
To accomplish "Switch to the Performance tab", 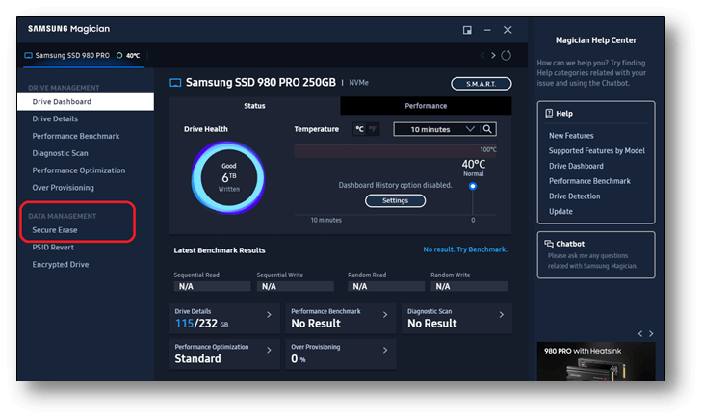I will pos(425,106).
